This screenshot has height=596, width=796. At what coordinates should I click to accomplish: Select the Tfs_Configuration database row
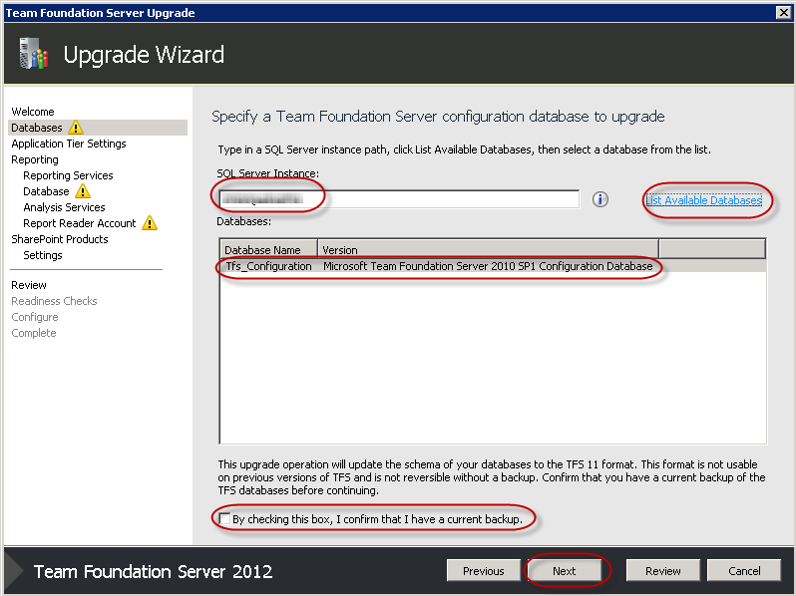439,266
